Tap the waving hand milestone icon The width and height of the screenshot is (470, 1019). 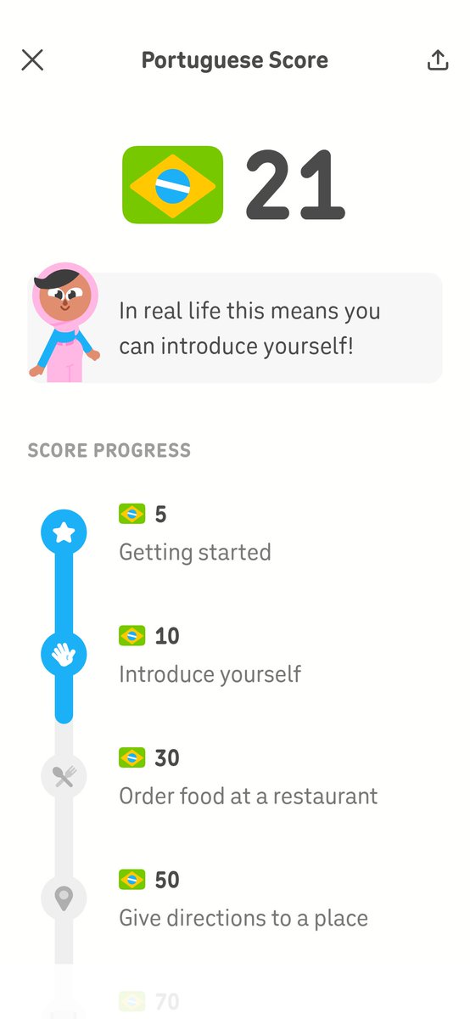click(x=64, y=654)
